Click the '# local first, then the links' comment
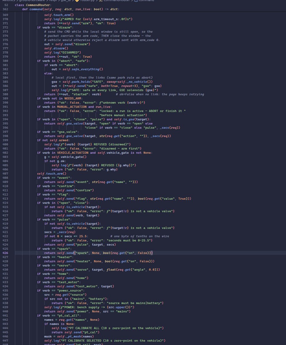The image size is (286, 345). (x=103, y=78)
